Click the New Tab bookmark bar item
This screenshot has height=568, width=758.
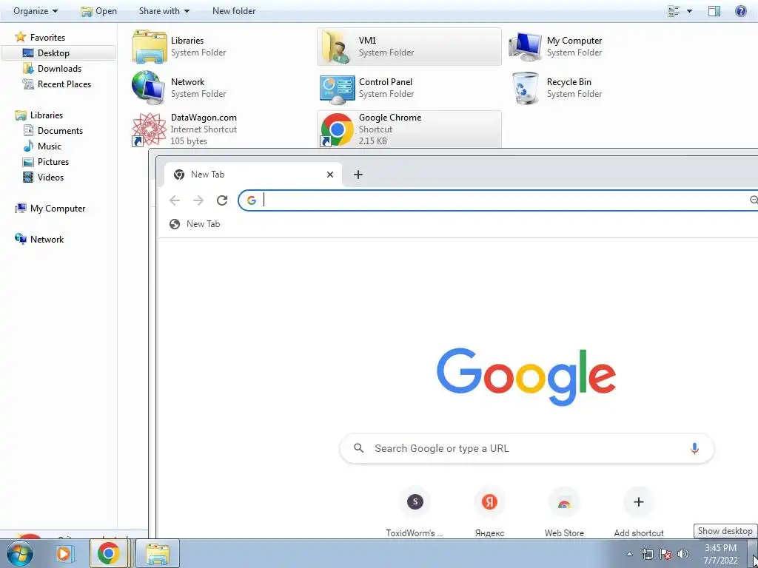pyautogui.click(x=195, y=224)
